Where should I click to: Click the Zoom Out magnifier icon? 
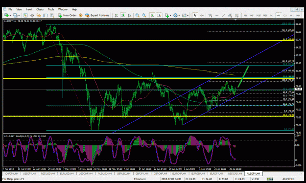tap(144, 15)
